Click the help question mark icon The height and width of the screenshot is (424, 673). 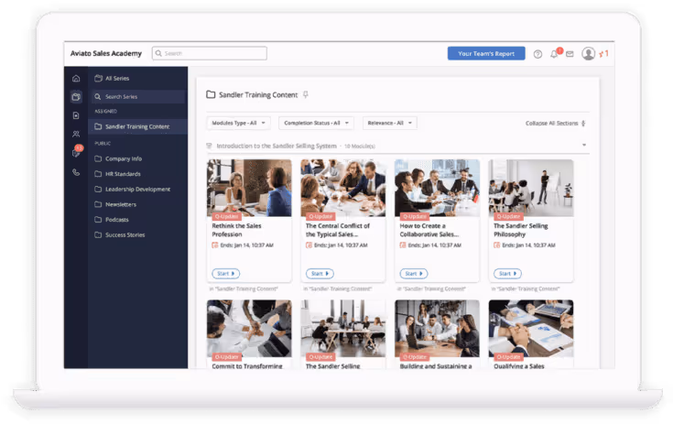pos(537,54)
